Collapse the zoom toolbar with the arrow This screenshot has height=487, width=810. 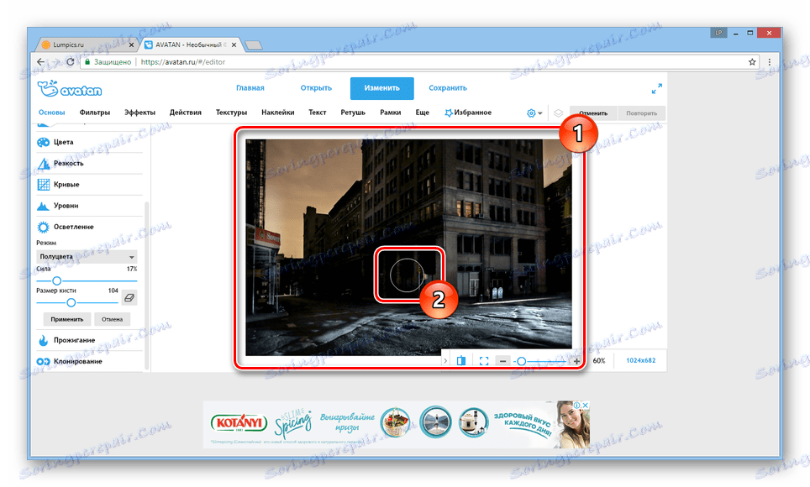[x=445, y=361]
